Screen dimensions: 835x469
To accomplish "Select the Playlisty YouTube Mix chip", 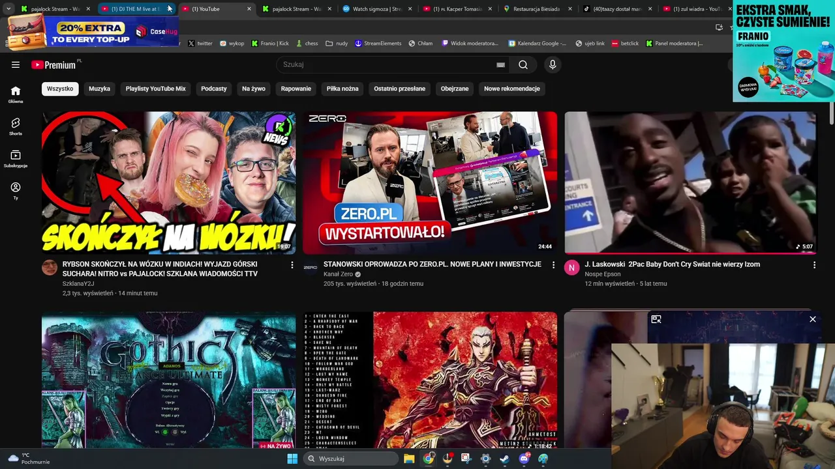I will click(156, 89).
